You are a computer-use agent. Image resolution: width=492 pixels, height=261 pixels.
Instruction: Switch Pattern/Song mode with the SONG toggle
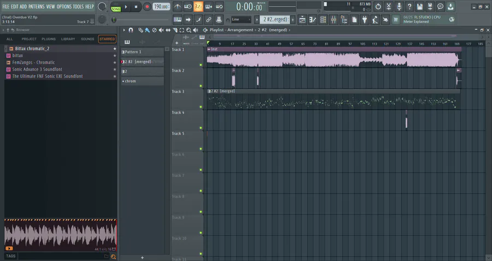[x=116, y=8]
